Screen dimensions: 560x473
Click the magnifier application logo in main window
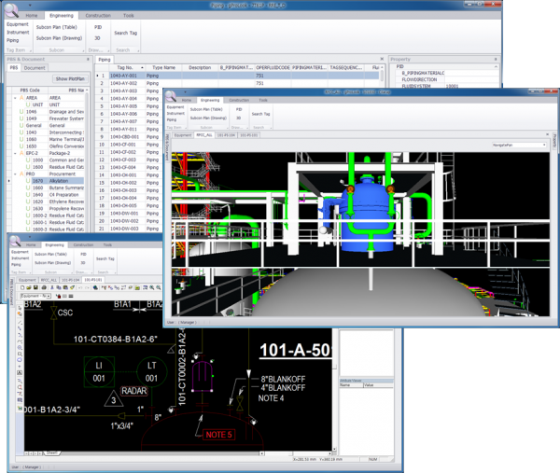click(x=11, y=8)
